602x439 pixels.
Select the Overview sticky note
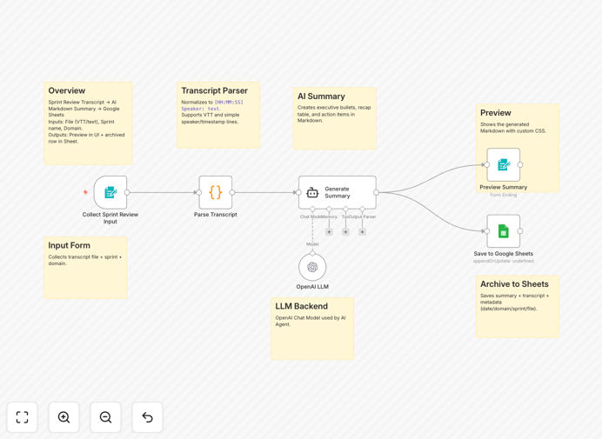[x=89, y=123]
